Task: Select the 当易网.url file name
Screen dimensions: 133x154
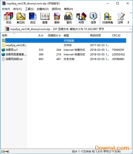Action: [x=11, y=50]
